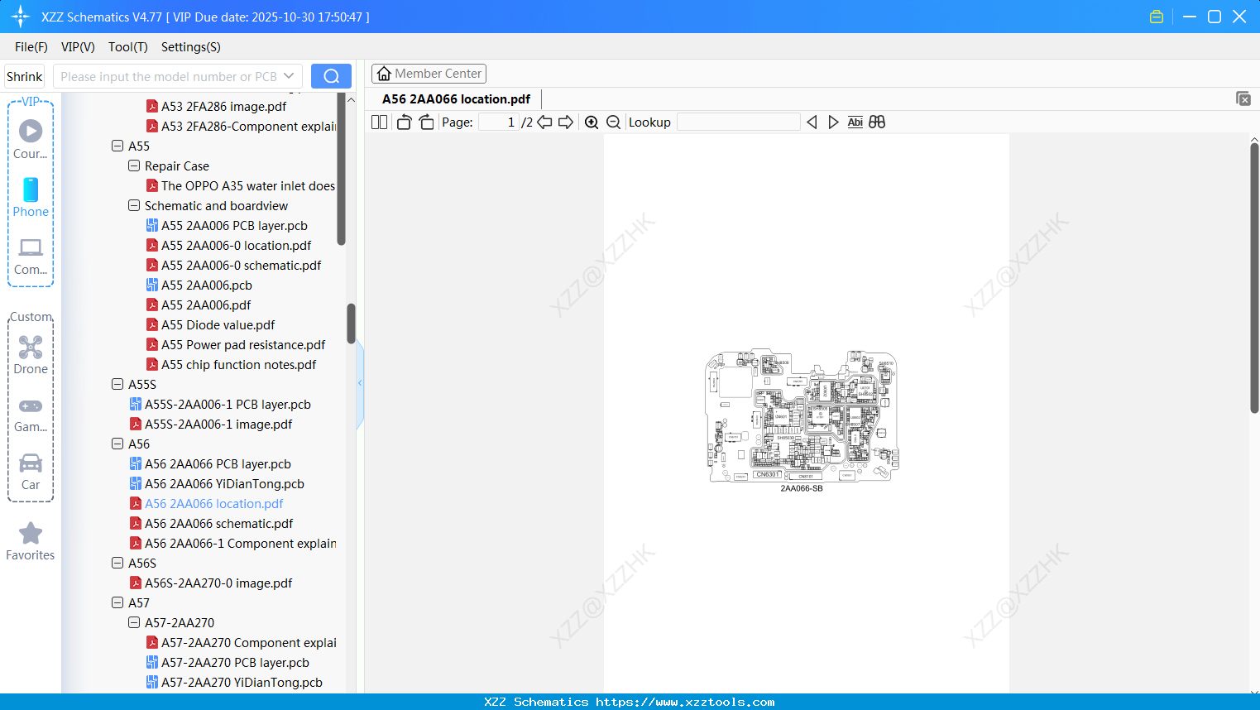The image size is (1260, 710).
Task: Select the Car category icon
Action: point(31,472)
